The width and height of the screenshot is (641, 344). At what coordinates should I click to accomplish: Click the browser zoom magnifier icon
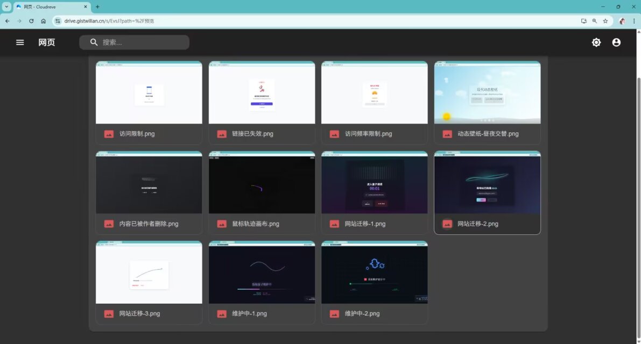(595, 21)
